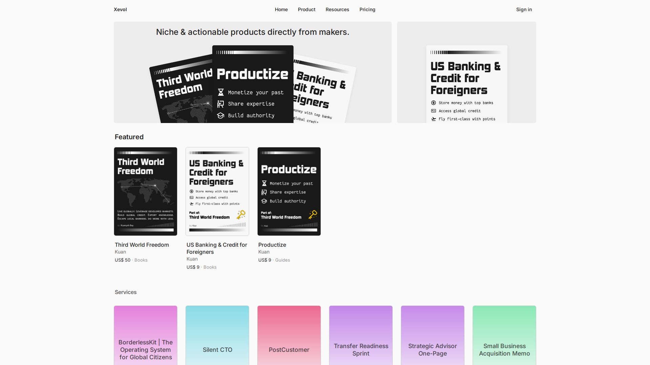Image resolution: width=650 pixels, height=365 pixels.
Task: Click the Services section heading
Action: 126,292
